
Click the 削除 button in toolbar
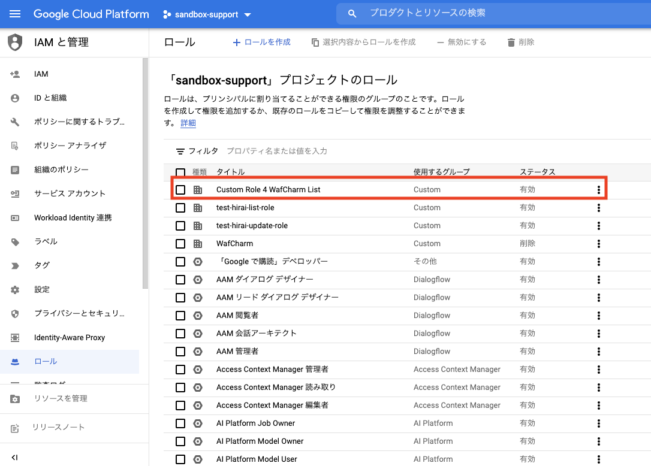521,43
